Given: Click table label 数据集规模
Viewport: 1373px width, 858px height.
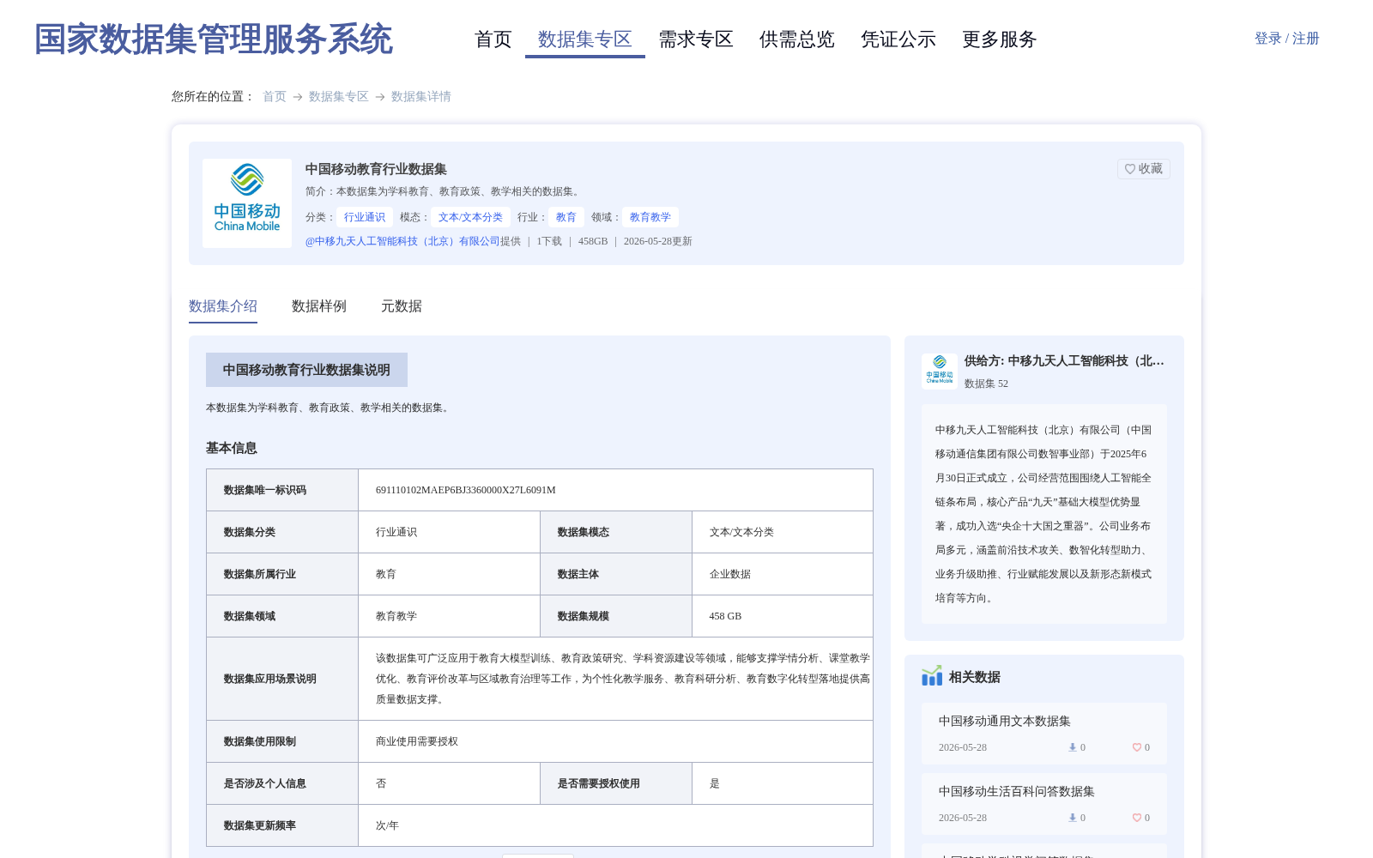Looking at the screenshot, I should coord(584,616).
